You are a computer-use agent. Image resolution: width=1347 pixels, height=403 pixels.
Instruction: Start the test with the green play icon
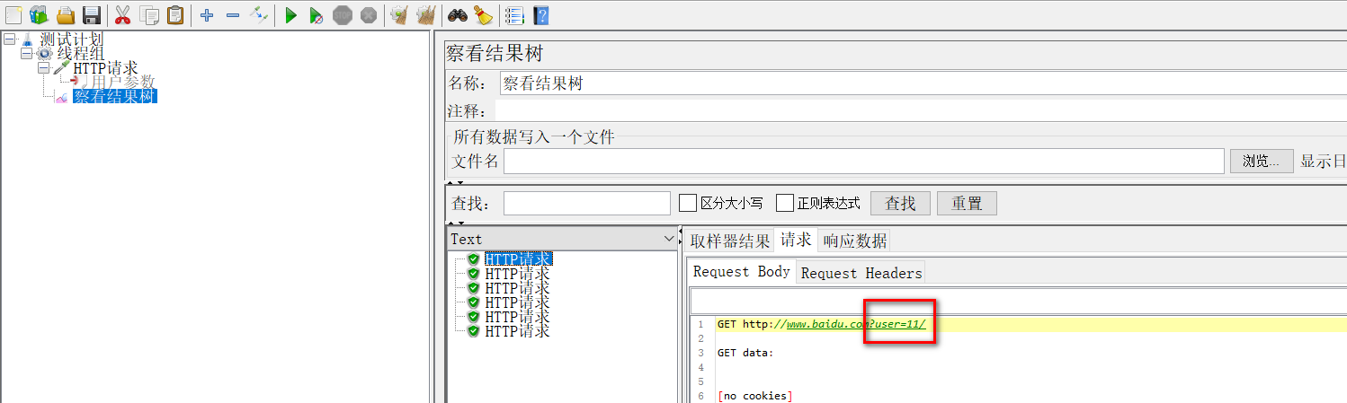click(x=290, y=14)
